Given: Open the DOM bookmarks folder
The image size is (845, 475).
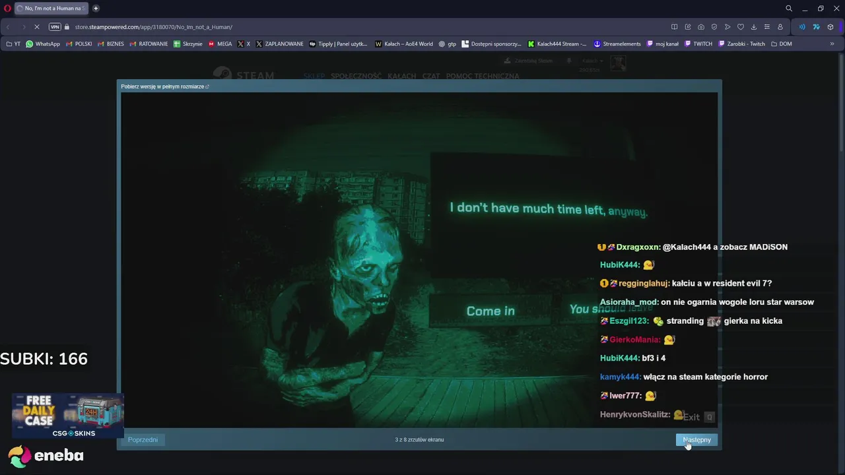Looking at the screenshot, I should pyautogui.click(x=782, y=44).
